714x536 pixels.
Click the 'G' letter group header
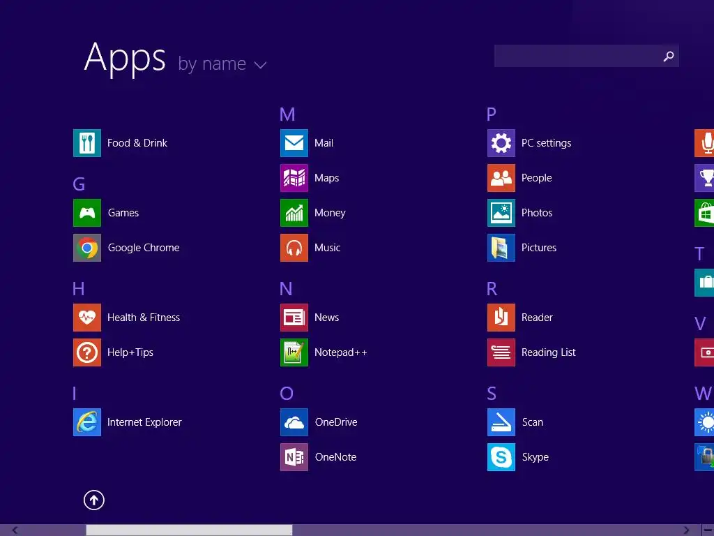(x=79, y=184)
